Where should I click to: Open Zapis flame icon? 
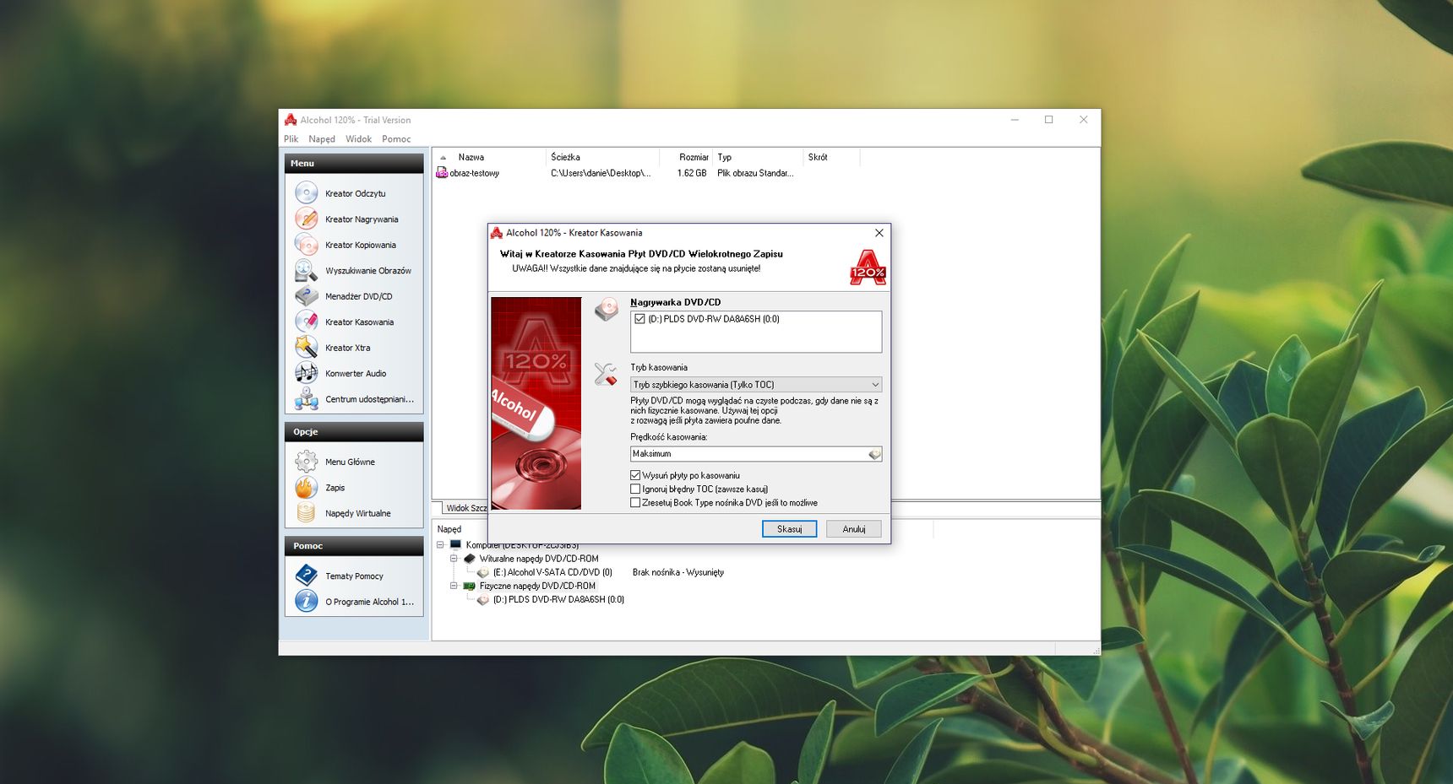pos(306,487)
